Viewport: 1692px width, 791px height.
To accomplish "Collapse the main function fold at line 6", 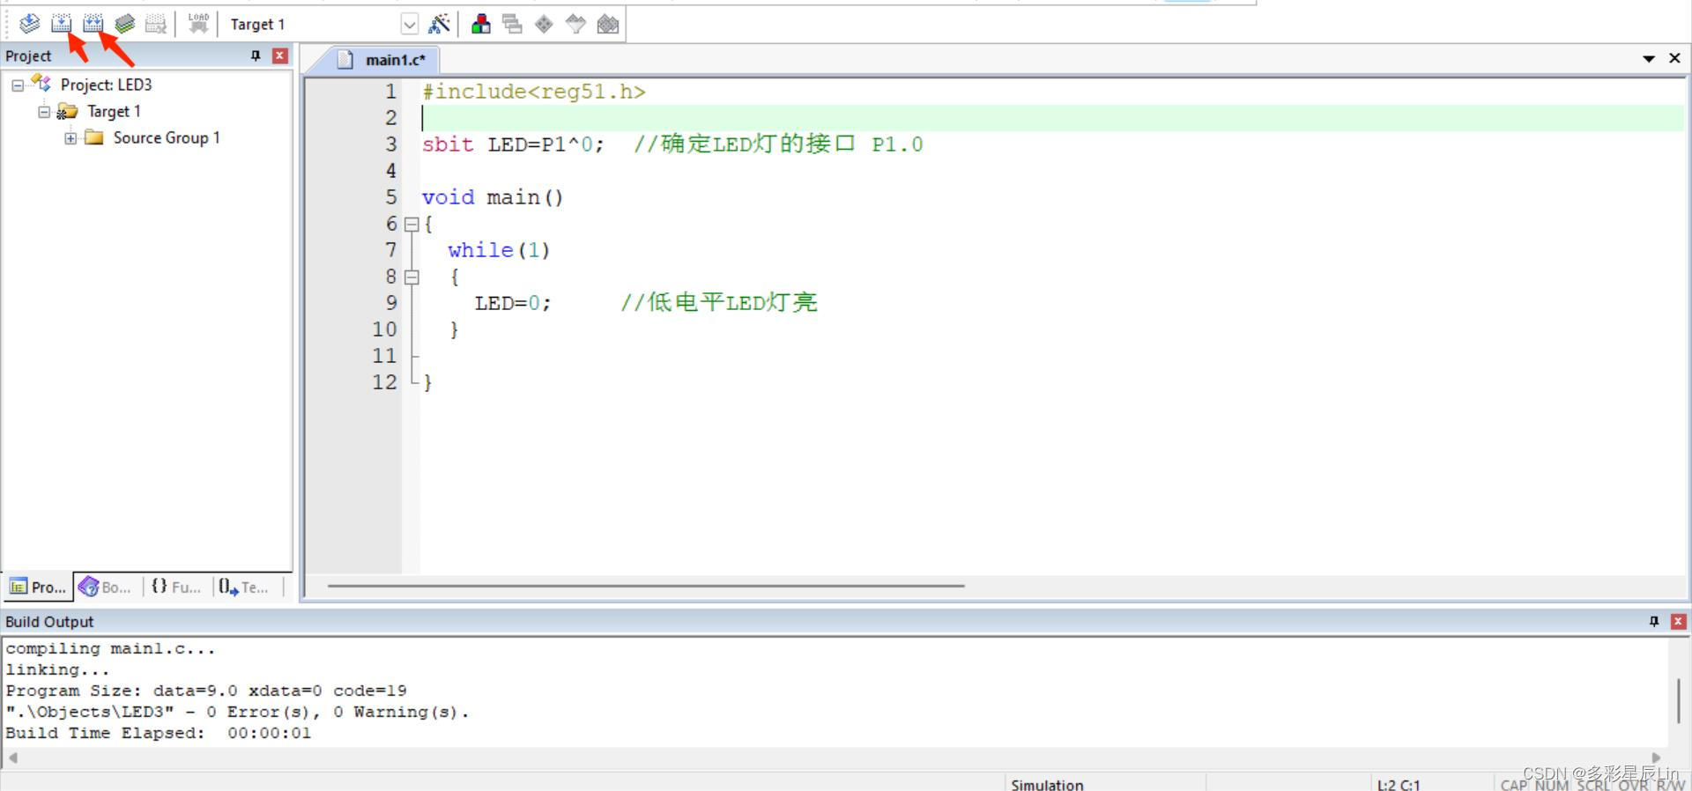I will [411, 225].
